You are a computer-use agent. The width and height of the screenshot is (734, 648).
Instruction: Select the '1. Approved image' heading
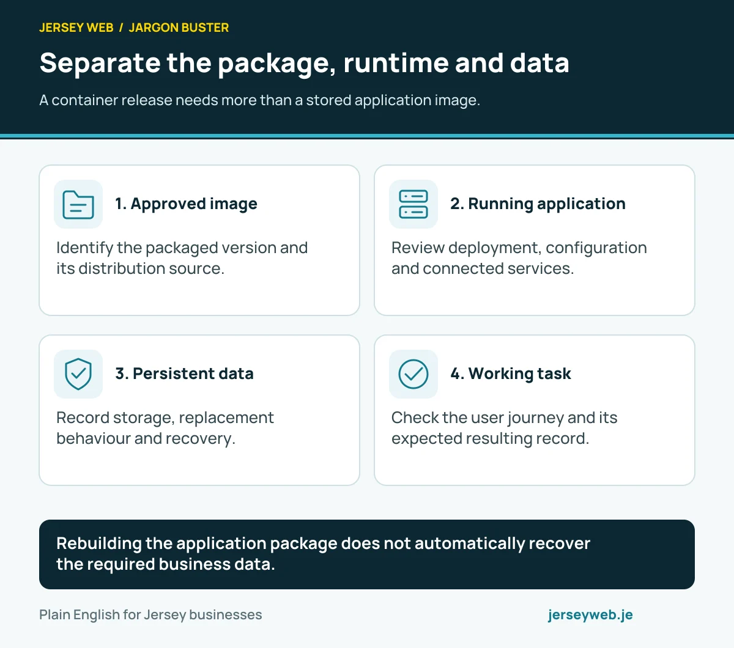click(186, 204)
